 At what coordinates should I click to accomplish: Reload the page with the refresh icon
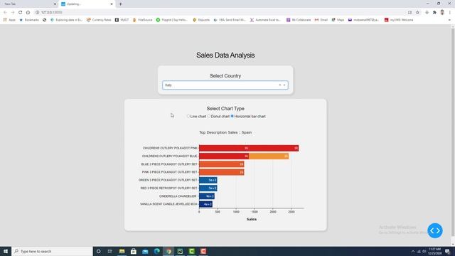click(x=21, y=12)
